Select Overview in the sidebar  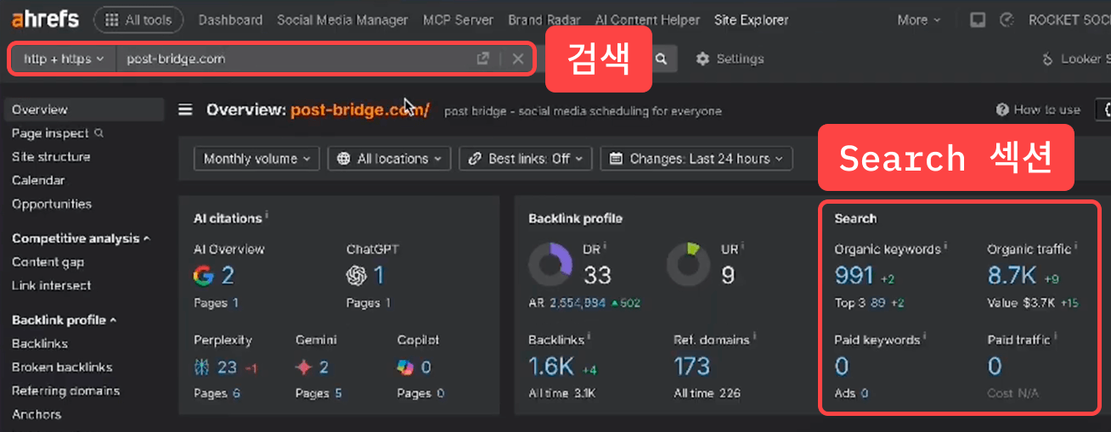pyautogui.click(x=83, y=109)
